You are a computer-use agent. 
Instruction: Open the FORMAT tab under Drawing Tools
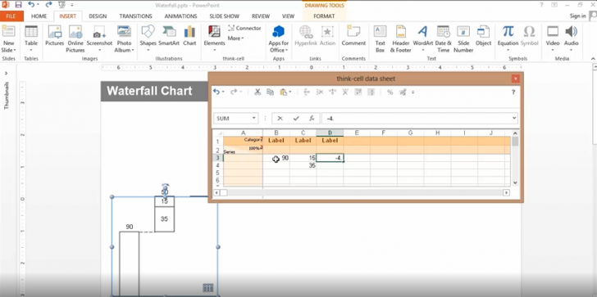click(x=324, y=16)
